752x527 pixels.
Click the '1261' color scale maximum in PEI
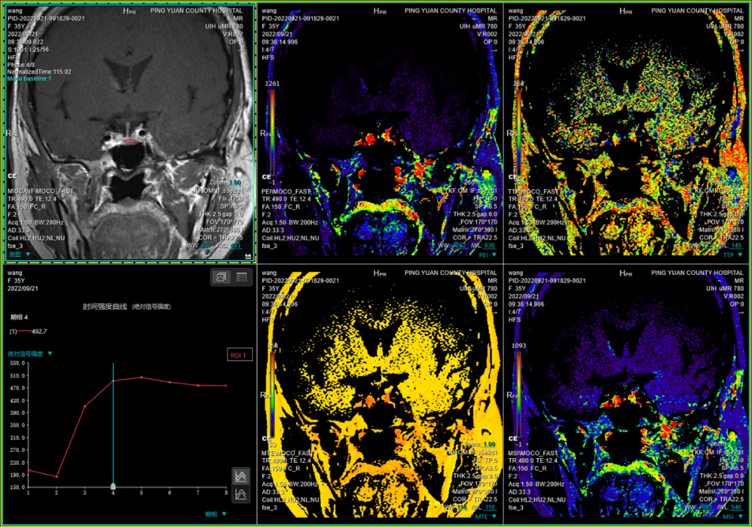[x=272, y=84]
